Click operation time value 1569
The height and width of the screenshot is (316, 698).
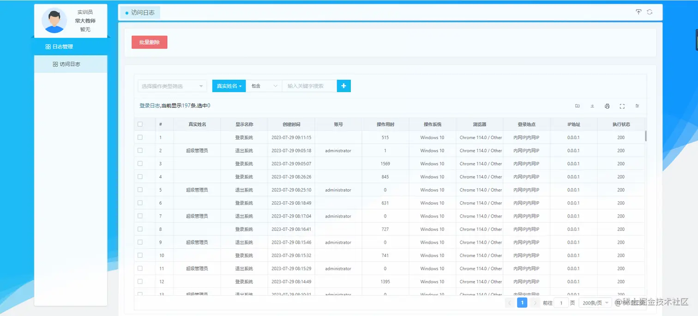point(385,164)
